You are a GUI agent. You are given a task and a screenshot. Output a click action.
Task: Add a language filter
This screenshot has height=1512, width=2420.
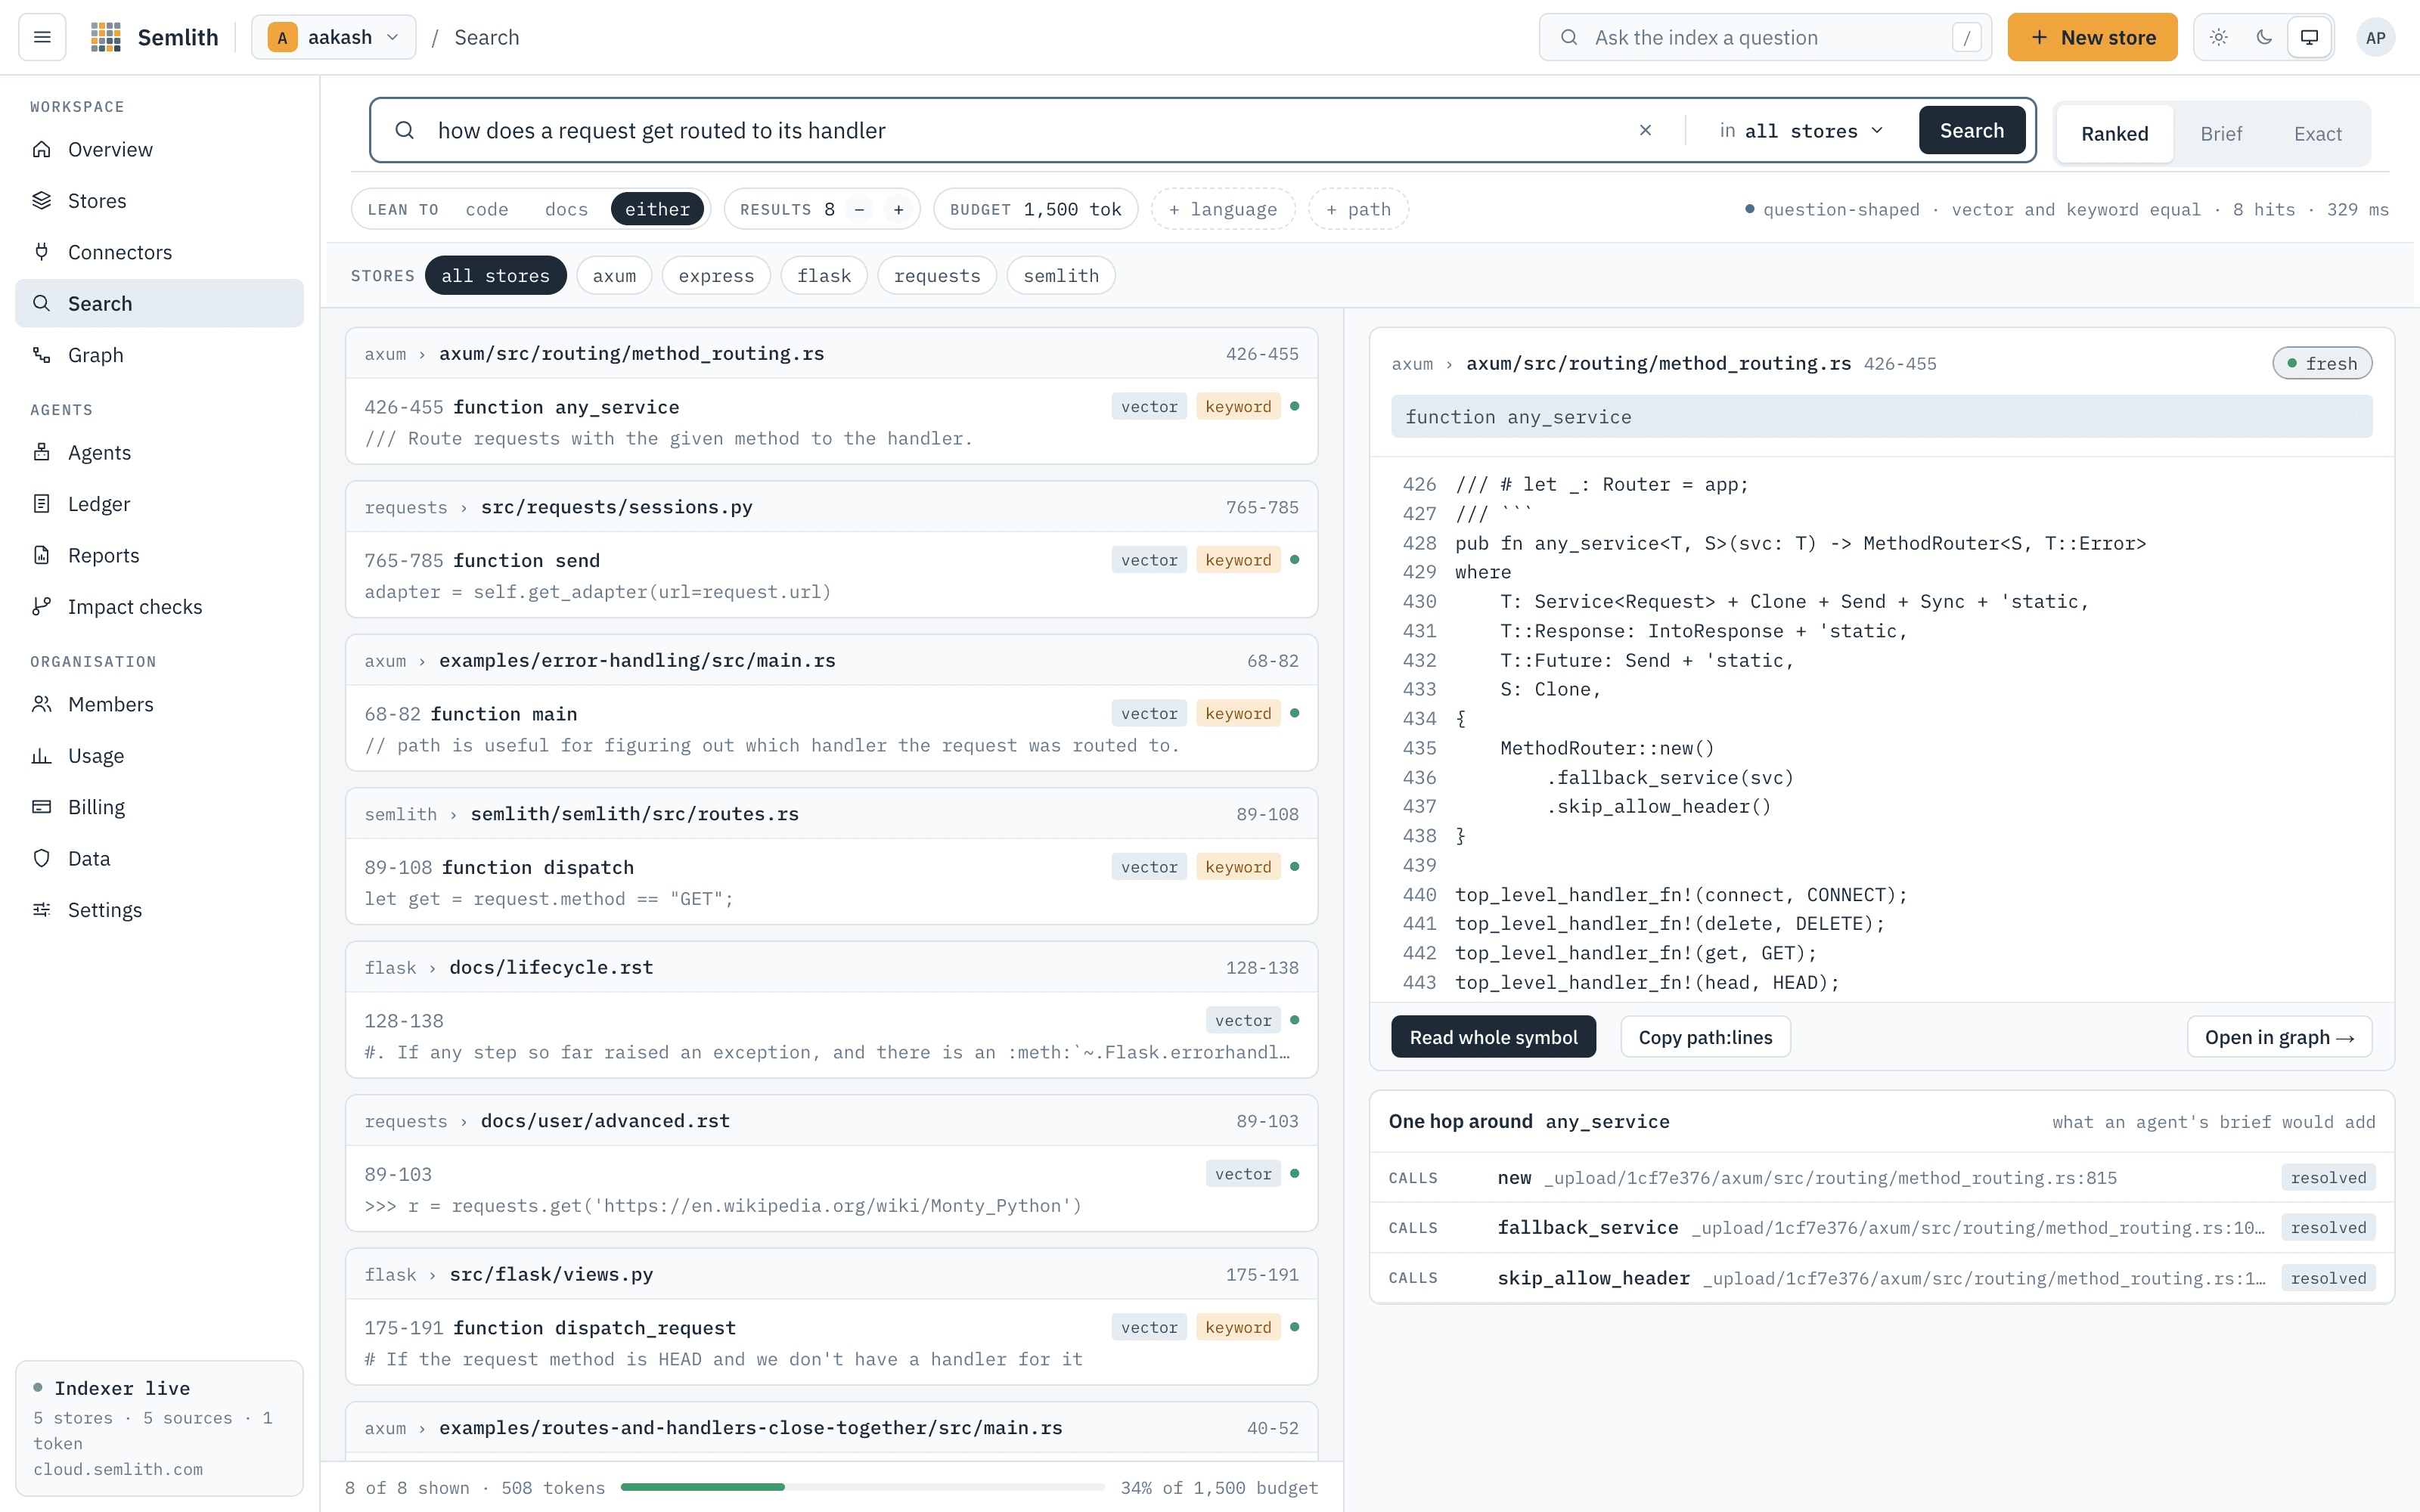(x=1223, y=209)
